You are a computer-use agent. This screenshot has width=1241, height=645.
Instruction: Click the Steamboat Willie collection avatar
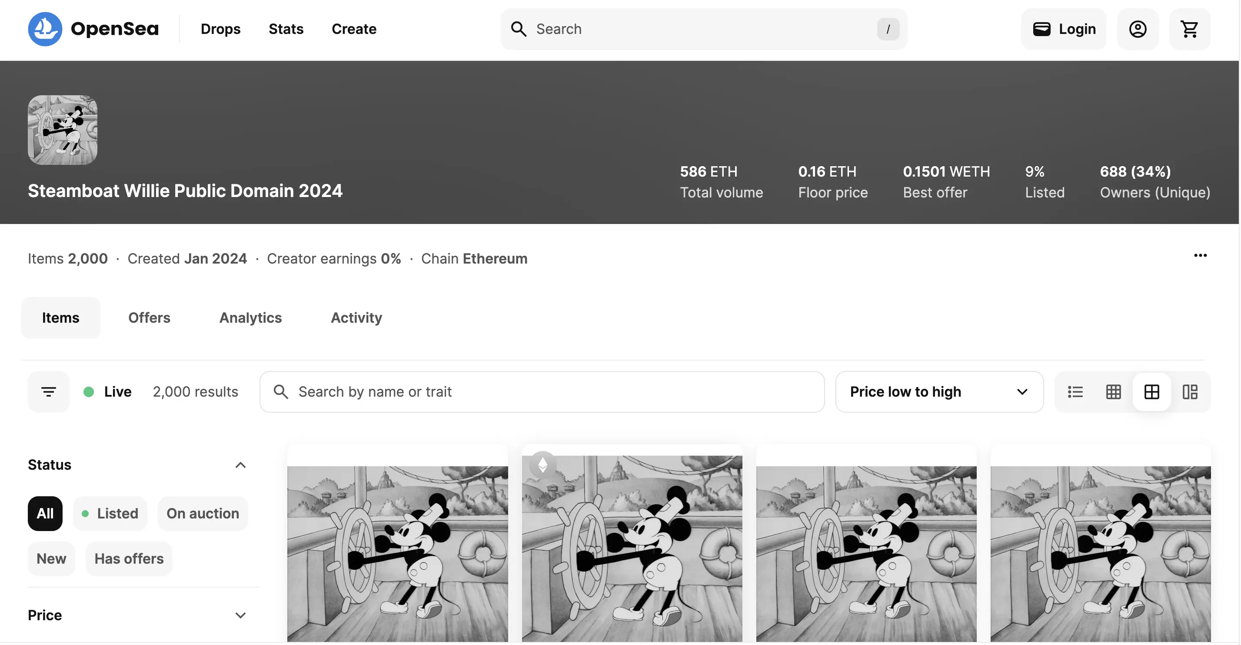pos(63,130)
